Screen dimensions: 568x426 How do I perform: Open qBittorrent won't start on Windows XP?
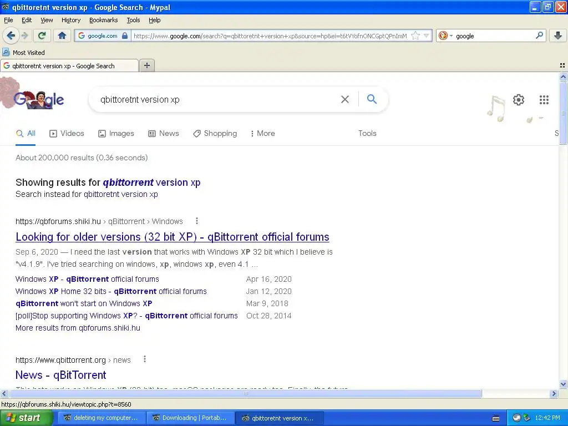click(x=84, y=303)
